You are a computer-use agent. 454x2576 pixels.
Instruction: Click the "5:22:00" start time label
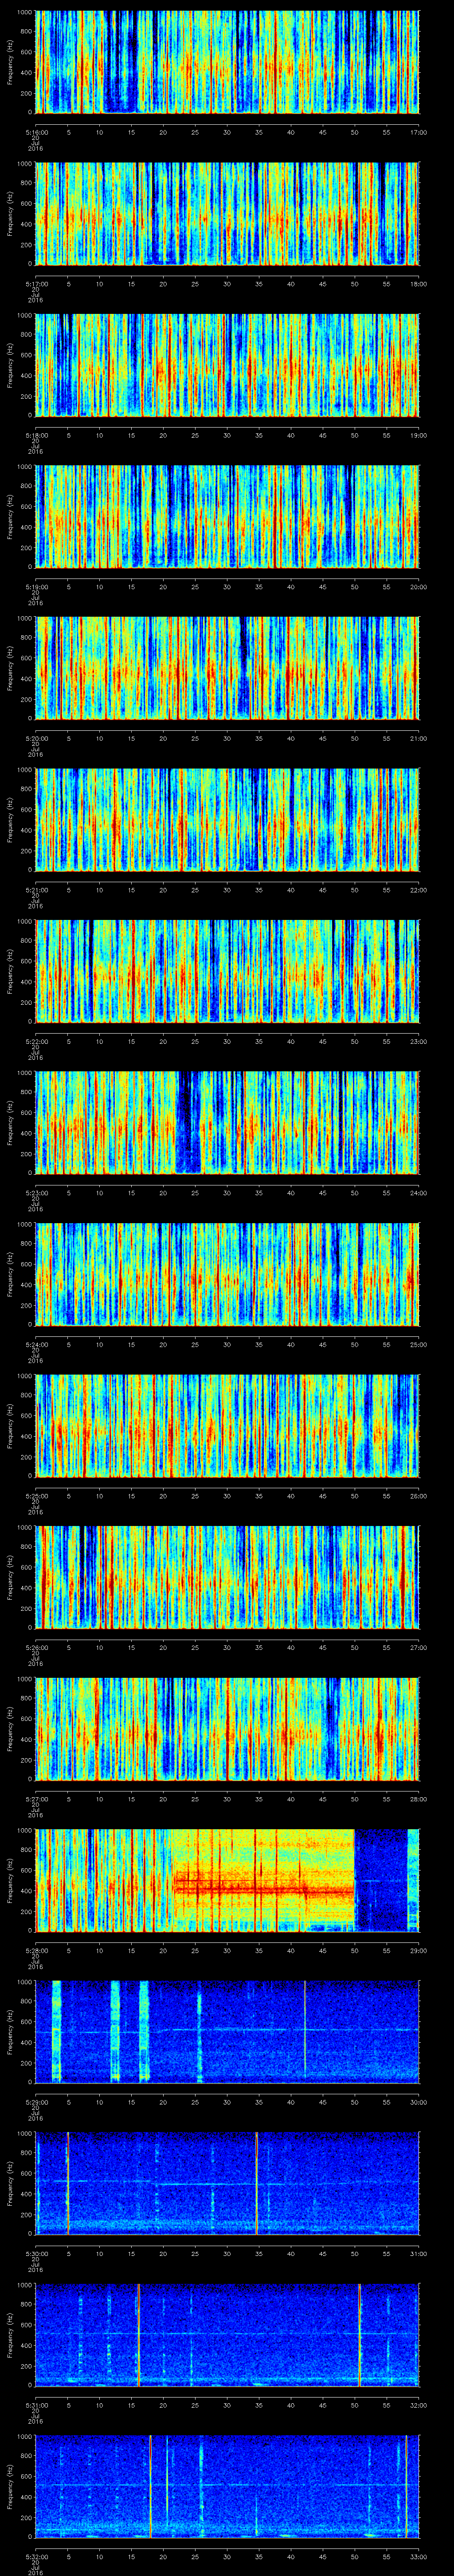pyautogui.click(x=36, y=1041)
